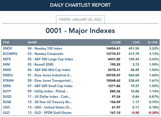Click the $INDU ticker
Viewport: 161px width, 117px height.
click(x=8, y=75)
